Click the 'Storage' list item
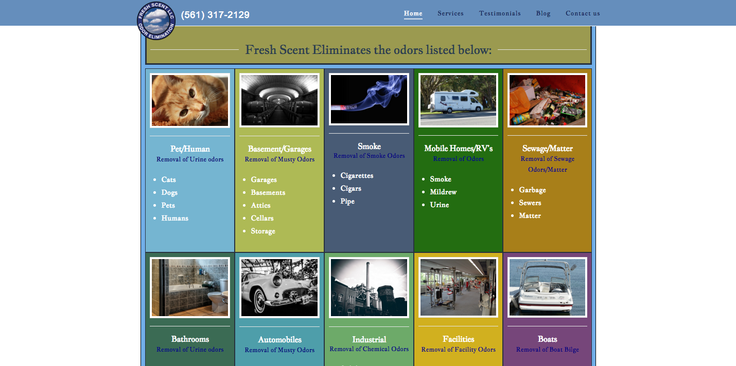Viewport: 736px width, 366px height. click(x=263, y=231)
